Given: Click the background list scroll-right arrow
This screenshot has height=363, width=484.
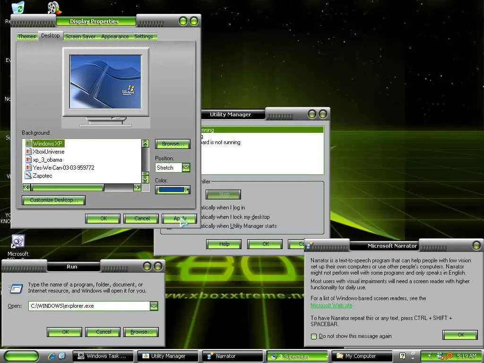Looking at the screenshot, I should click(138, 187).
